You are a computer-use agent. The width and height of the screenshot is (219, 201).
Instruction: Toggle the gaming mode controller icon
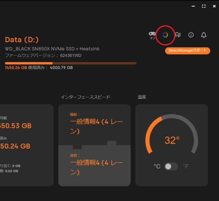(152, 34)
